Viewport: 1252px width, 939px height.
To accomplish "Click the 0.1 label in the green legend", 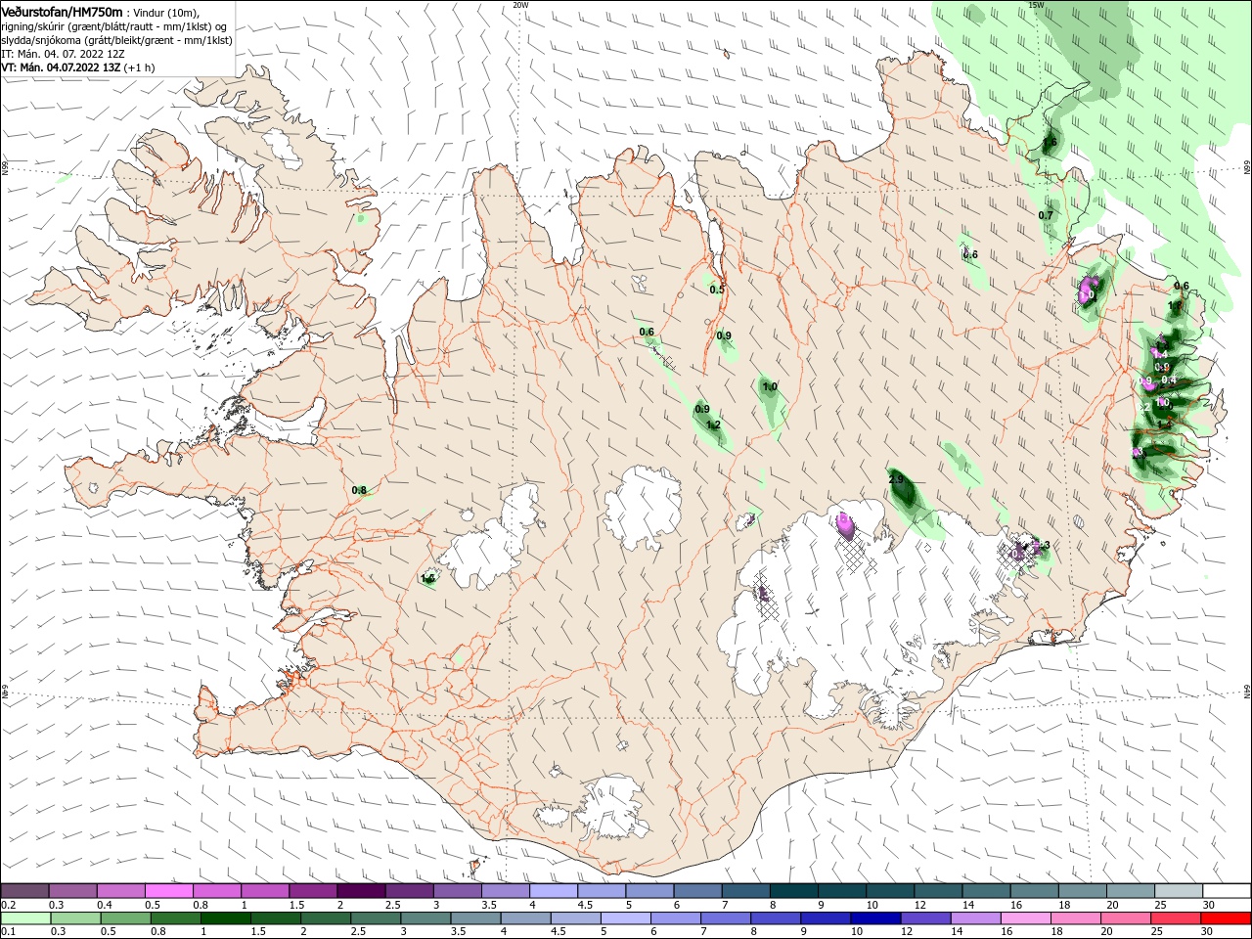I will [7, 932].
